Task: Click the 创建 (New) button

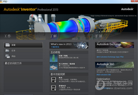Action: [23, 45]
